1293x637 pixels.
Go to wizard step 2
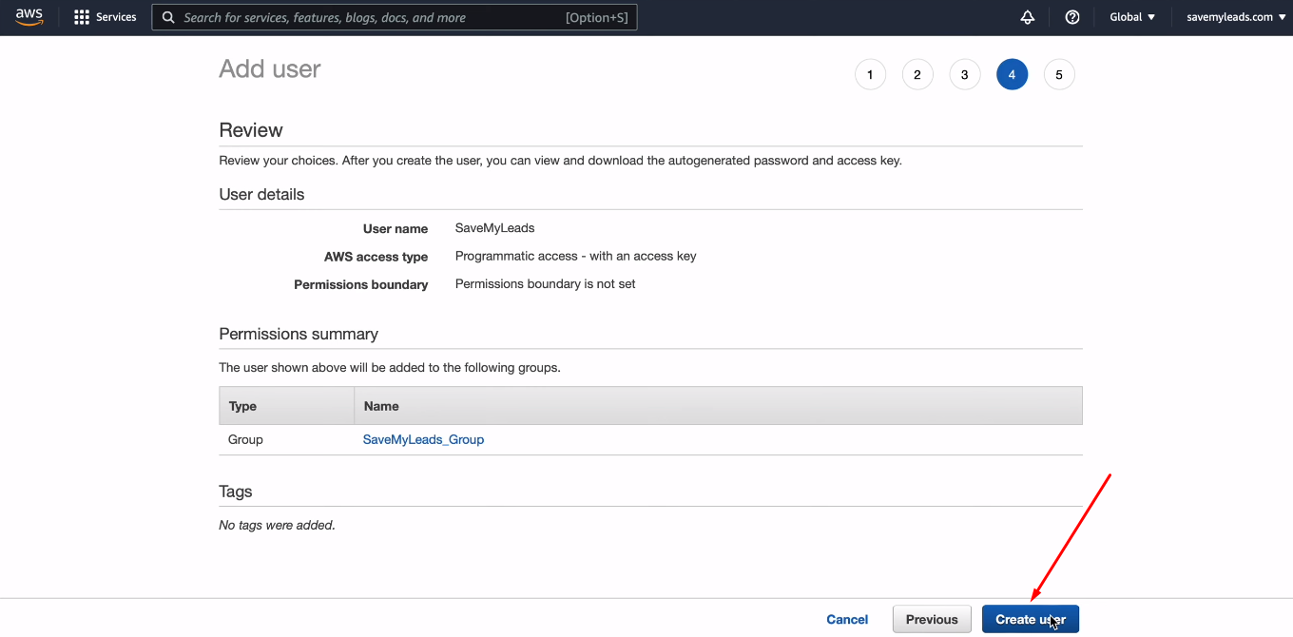917,74
